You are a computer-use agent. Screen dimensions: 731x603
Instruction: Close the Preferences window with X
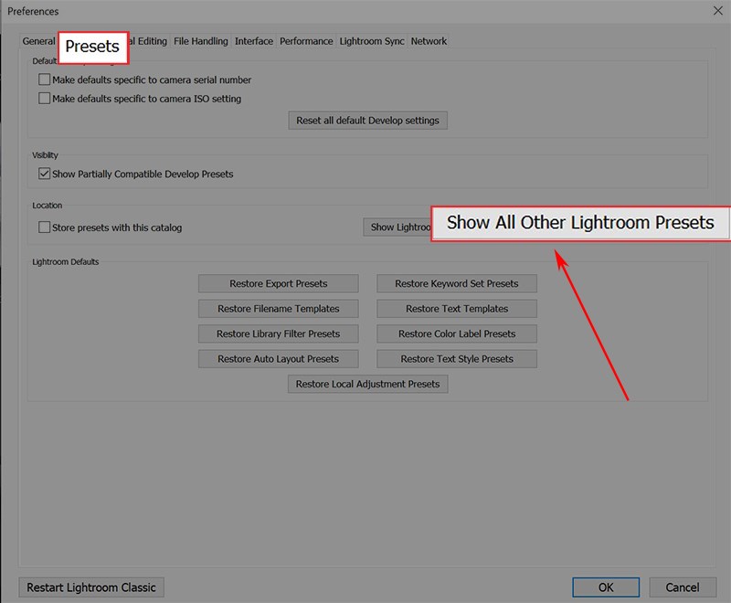[718, 11]
